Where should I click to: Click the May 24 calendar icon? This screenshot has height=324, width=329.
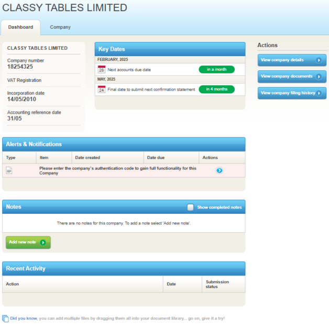click(x=102, y=90)
